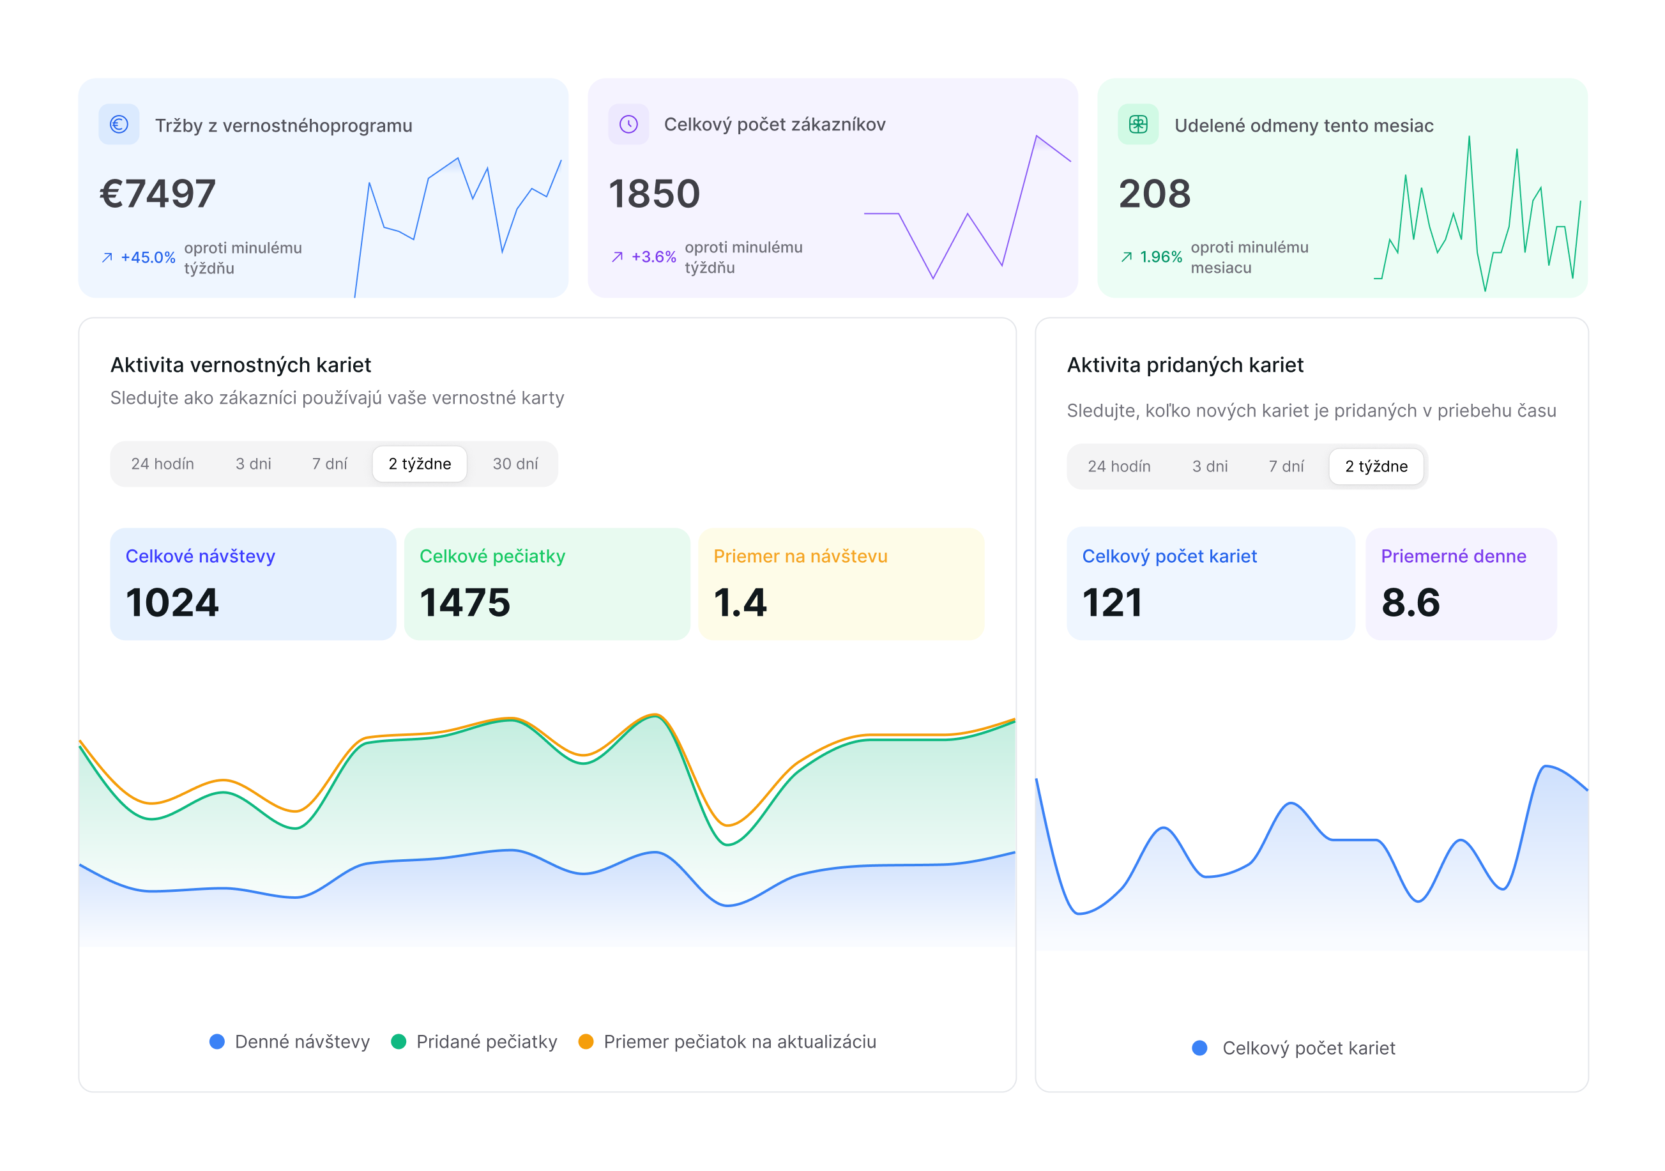Switch to 24 hodín in Aktivita pridaných kariet

pyautogui.click(x=1120, y=466)
